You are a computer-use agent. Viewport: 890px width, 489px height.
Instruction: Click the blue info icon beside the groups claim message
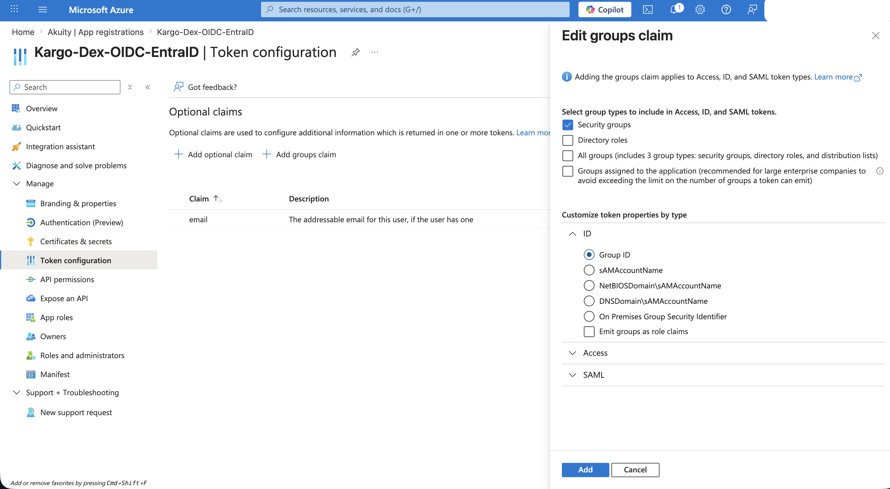[567, 77]
